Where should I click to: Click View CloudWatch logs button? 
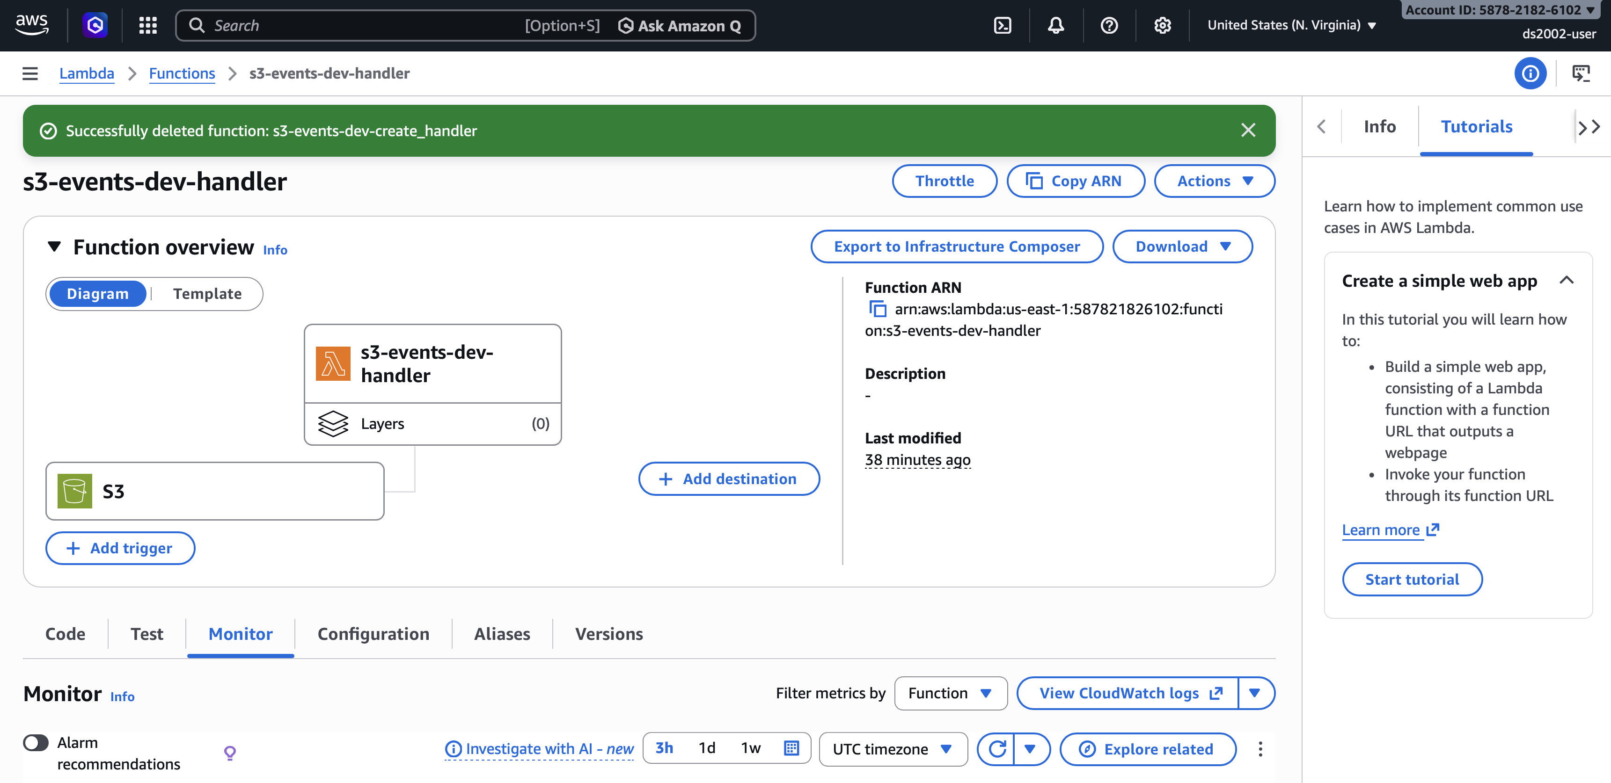tap(1128, 693)
